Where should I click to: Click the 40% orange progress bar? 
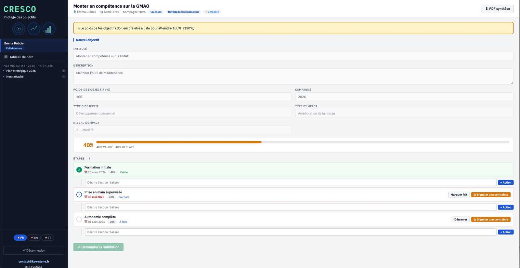click(179, 142)
